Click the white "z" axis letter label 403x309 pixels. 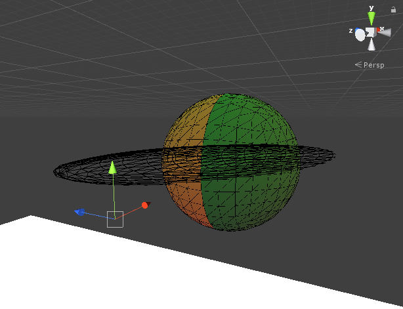(x=352, y=31)
